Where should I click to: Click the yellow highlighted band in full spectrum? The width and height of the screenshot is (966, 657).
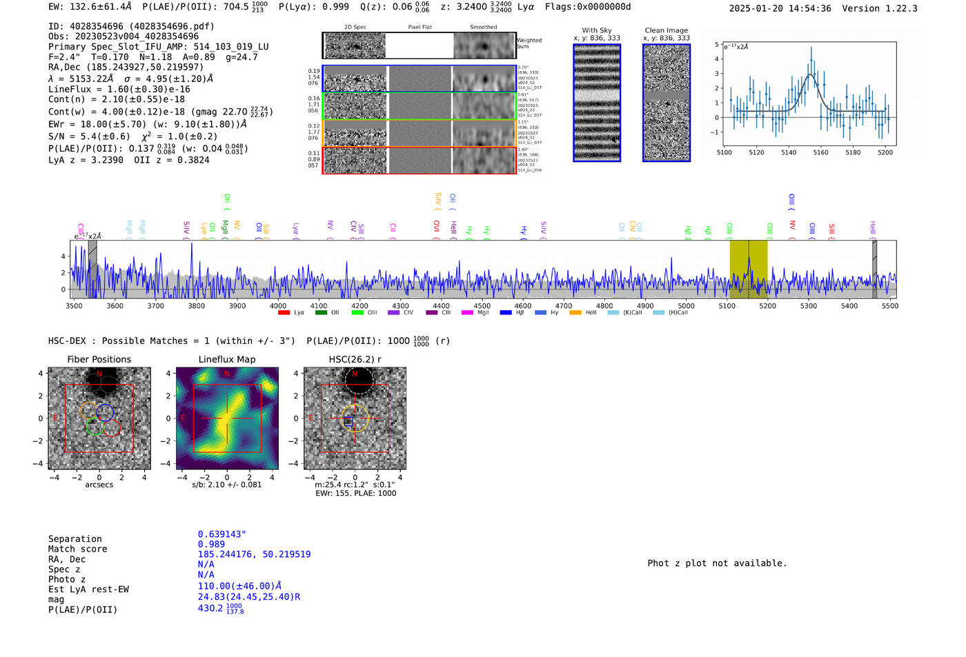pos(749,269)
